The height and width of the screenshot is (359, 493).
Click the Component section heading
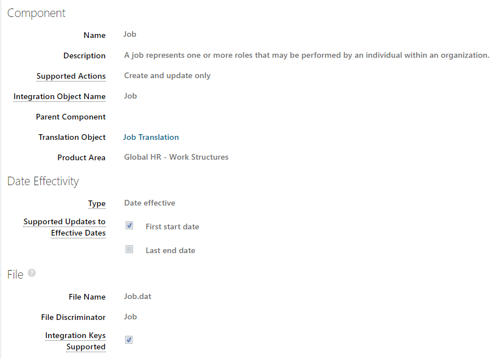click(x=36, y=13)
